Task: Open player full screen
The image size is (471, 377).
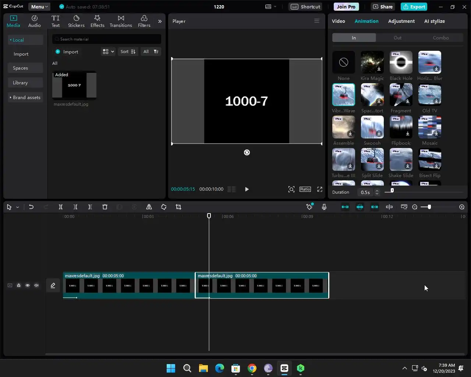Action: (320, 189)
